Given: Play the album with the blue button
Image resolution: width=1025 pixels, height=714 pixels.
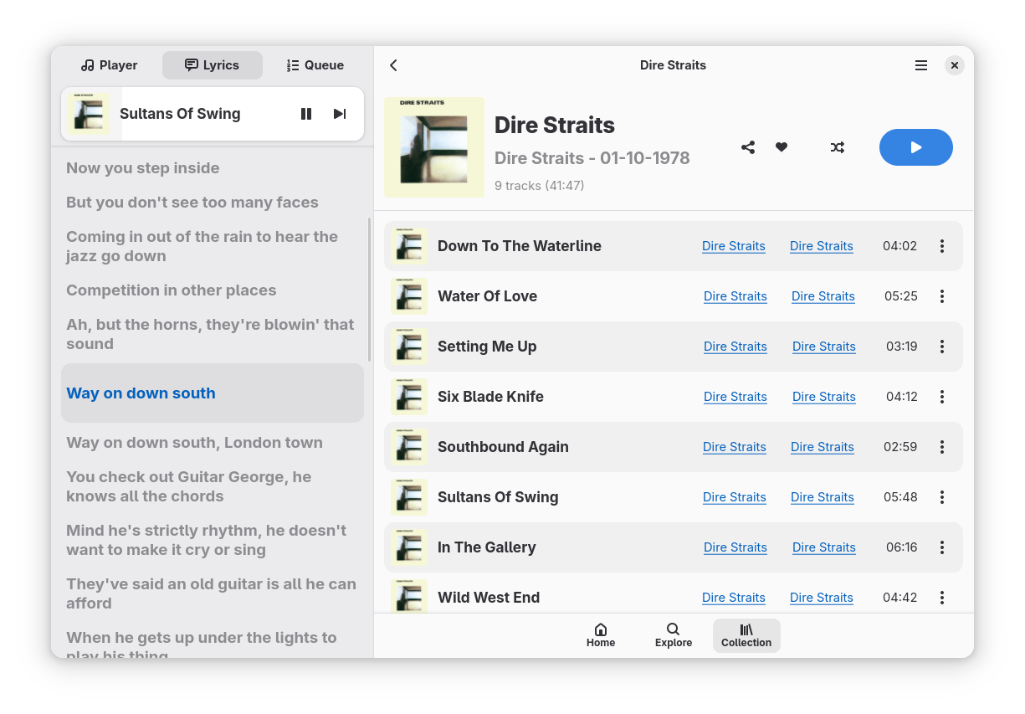Looking at the screenshot, I should coord(916,147).
